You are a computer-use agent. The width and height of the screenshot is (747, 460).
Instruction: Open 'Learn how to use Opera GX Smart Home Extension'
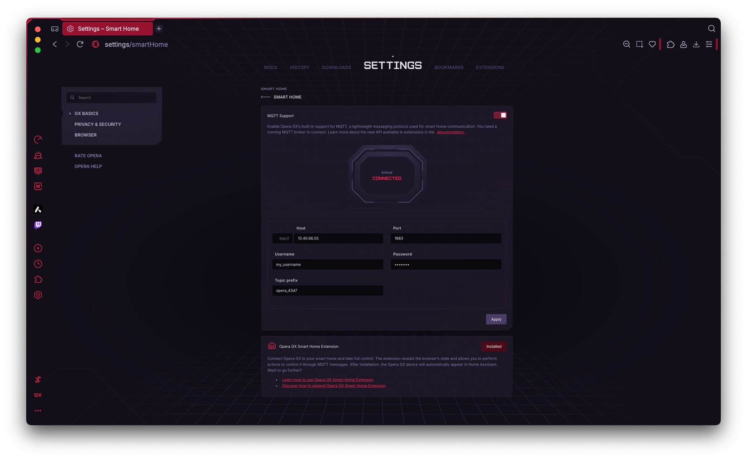328,380
